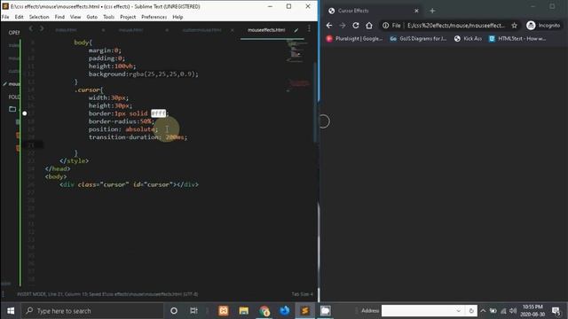Click the sidebar panel switcher icon in the status bar

tap(4, 294)
